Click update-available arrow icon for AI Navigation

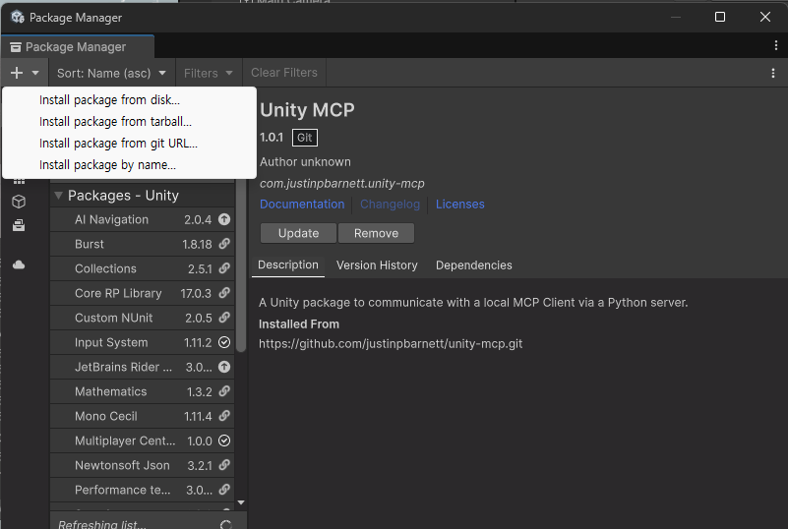224,219
